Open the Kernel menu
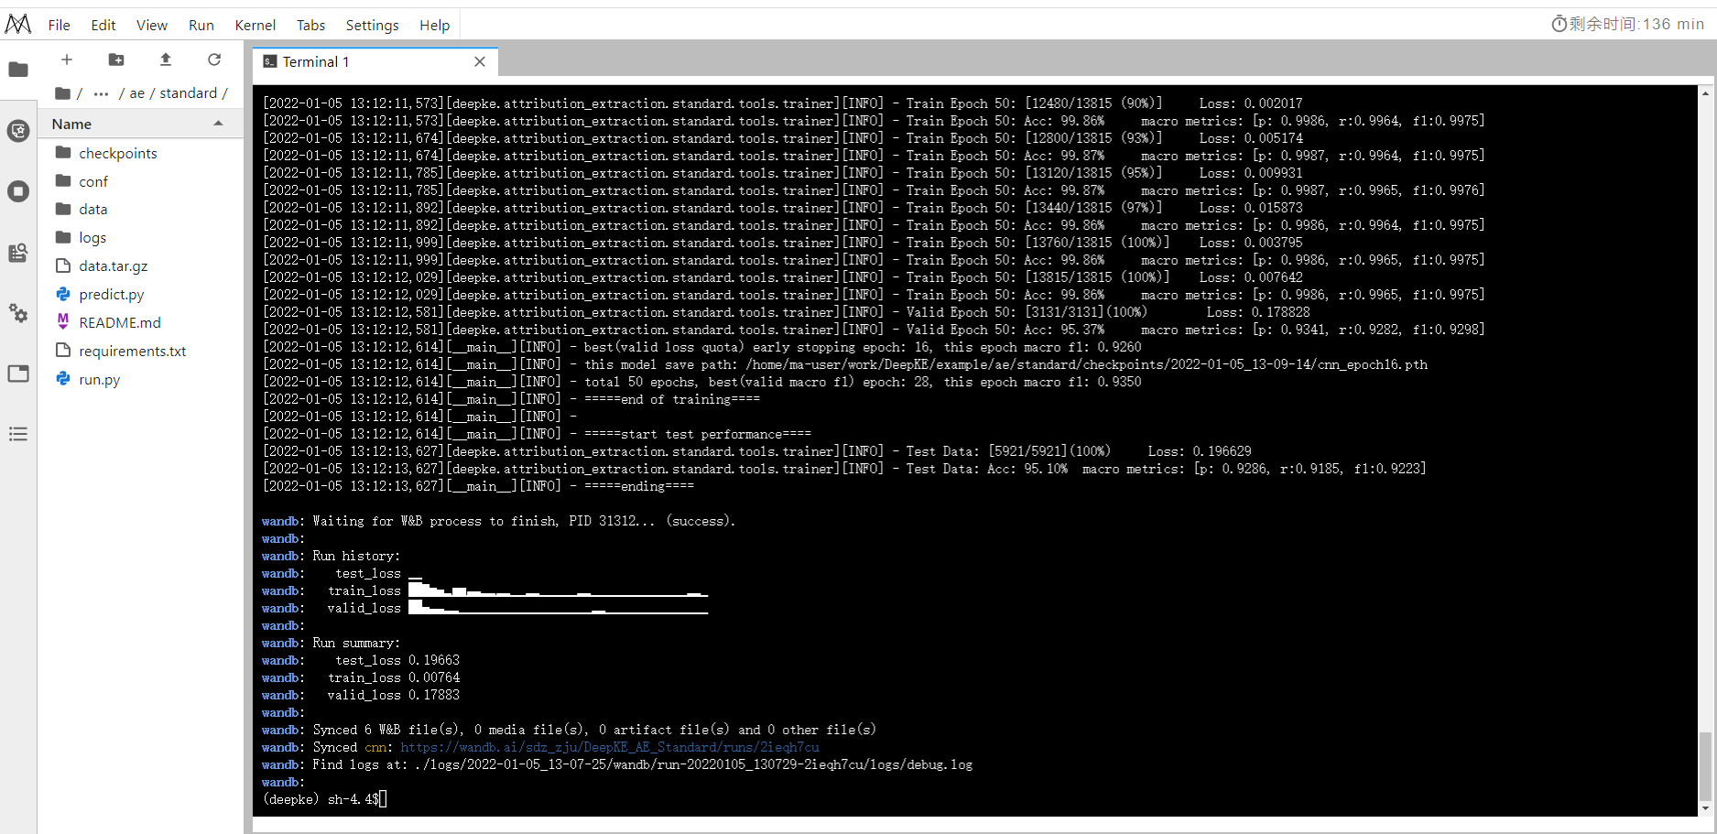Viewport: 1717px width, 834px height. coord(255,25)
